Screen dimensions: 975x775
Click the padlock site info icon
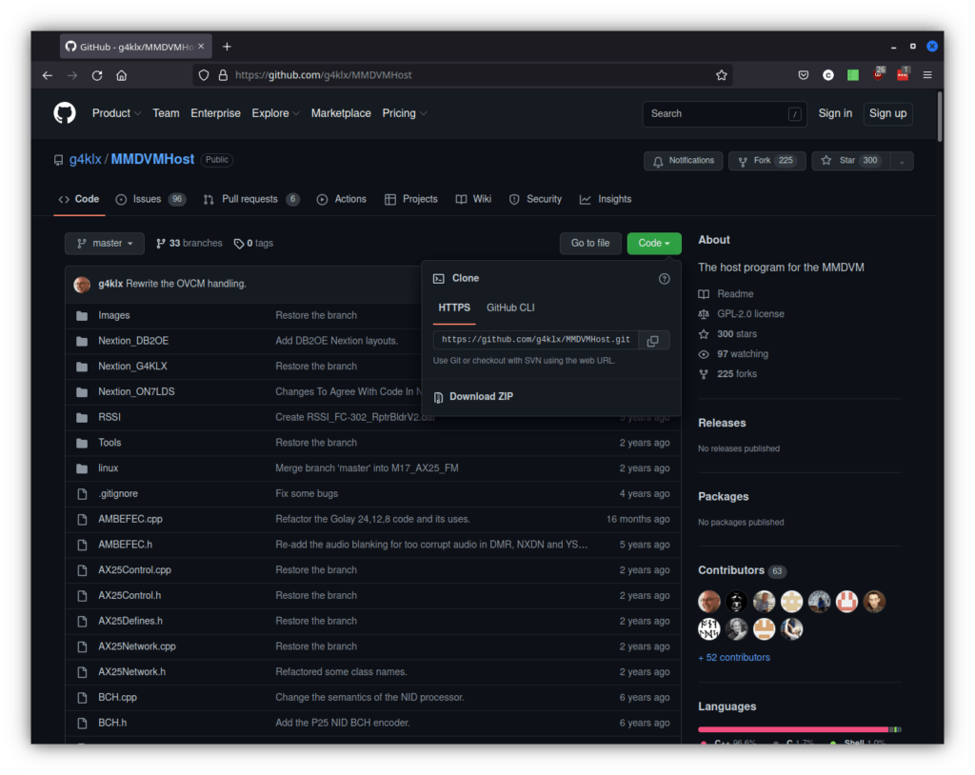(223, 75)
